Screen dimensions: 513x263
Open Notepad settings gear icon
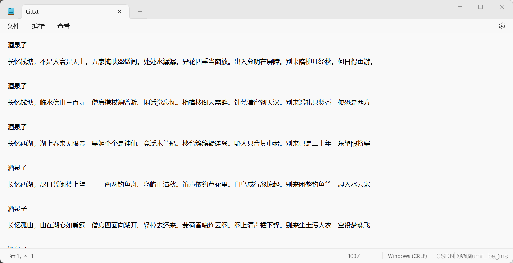pos(502,26)
